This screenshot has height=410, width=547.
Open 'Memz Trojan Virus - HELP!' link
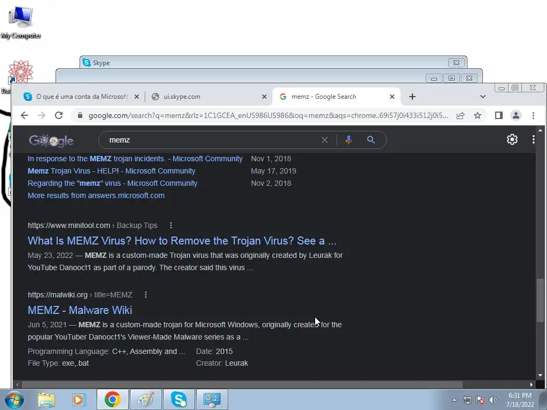[111, 171]
